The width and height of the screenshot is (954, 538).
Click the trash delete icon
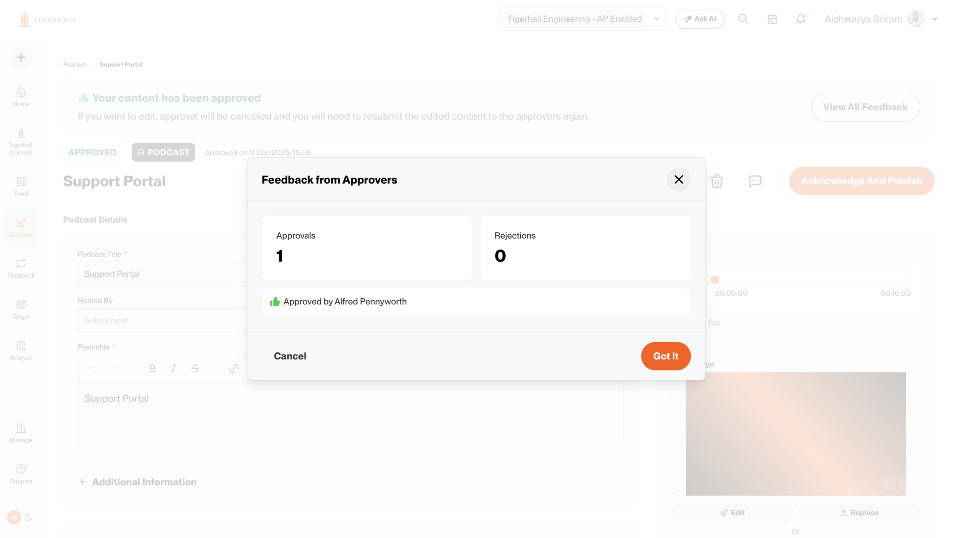coord(716,181)
